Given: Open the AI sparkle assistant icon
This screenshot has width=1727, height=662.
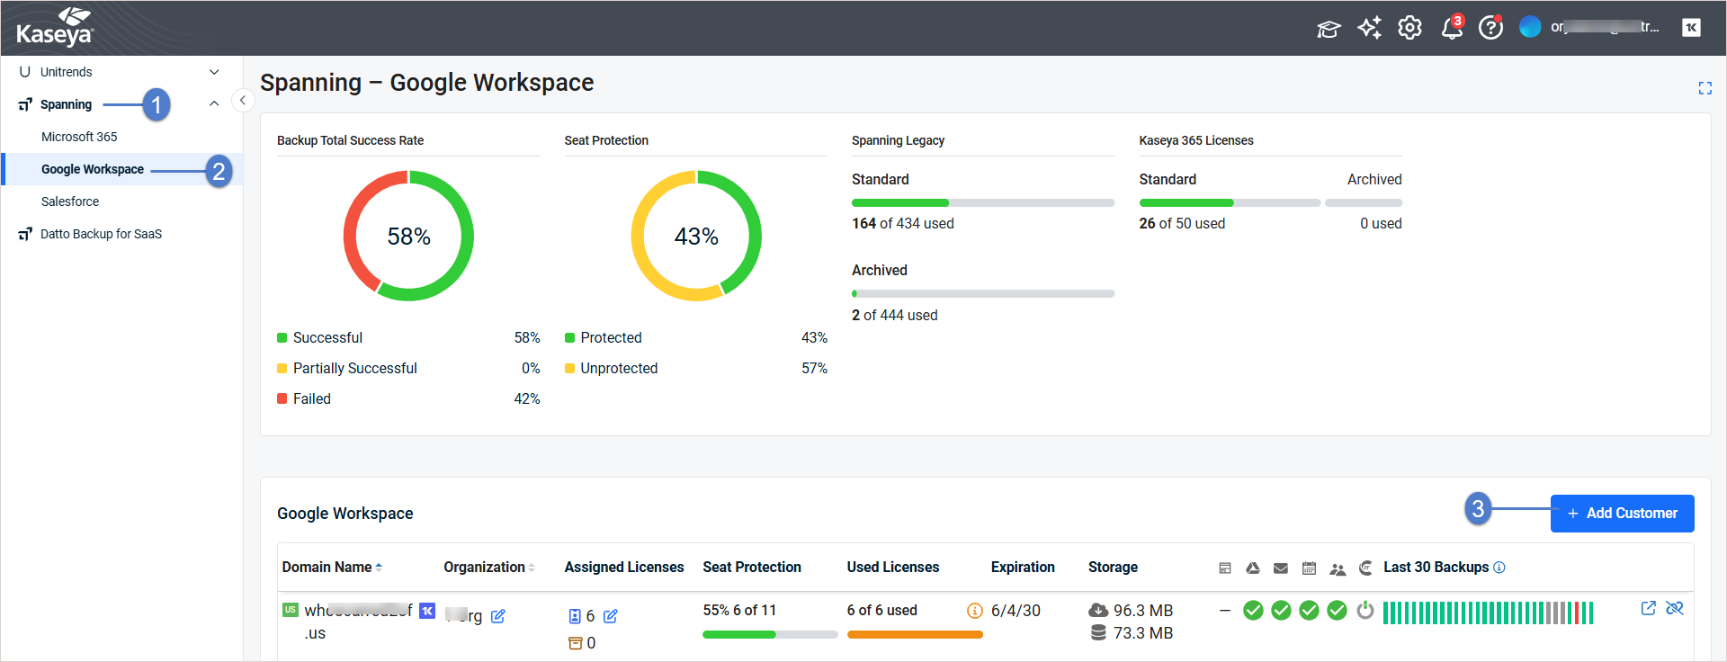Looking at the screenshot, I should pyautogui.click(x=1369, y=28).
